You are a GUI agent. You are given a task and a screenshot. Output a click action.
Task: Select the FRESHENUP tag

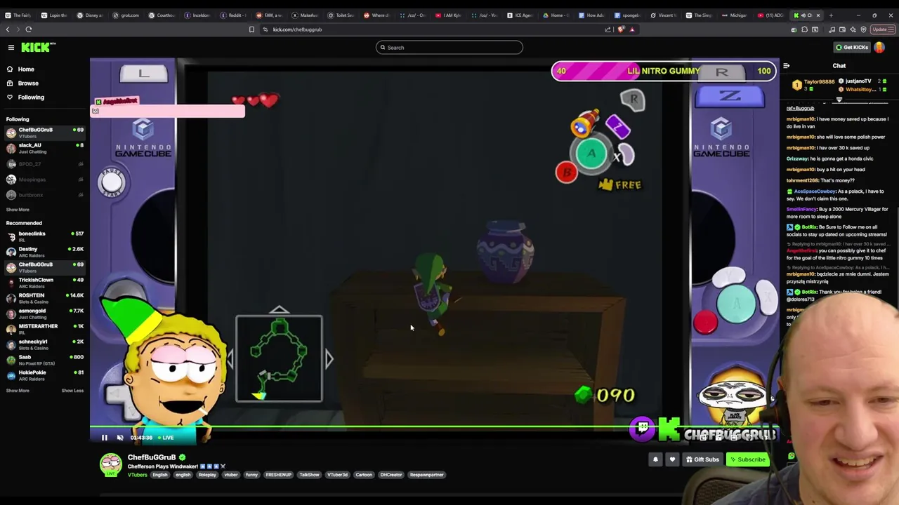coord(278,475)
